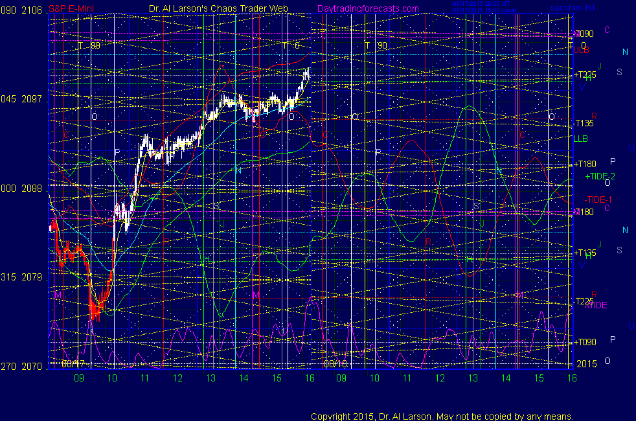Click the '+T225' level label

tap(585, 74)
